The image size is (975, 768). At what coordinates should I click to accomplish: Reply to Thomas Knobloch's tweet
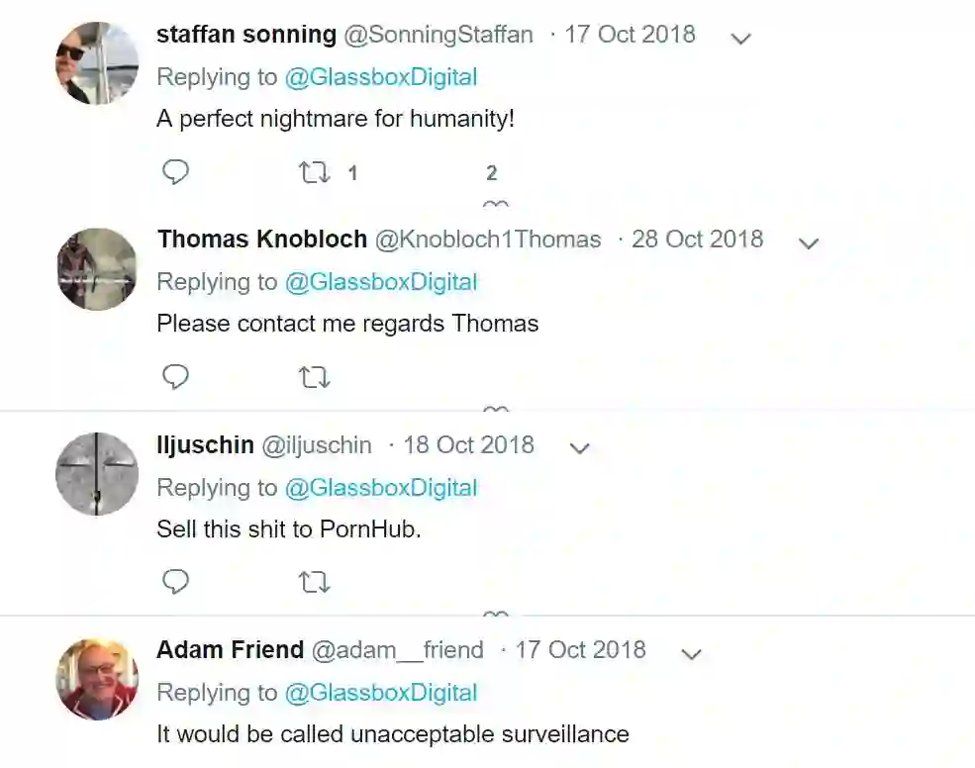tap(175, 377)
